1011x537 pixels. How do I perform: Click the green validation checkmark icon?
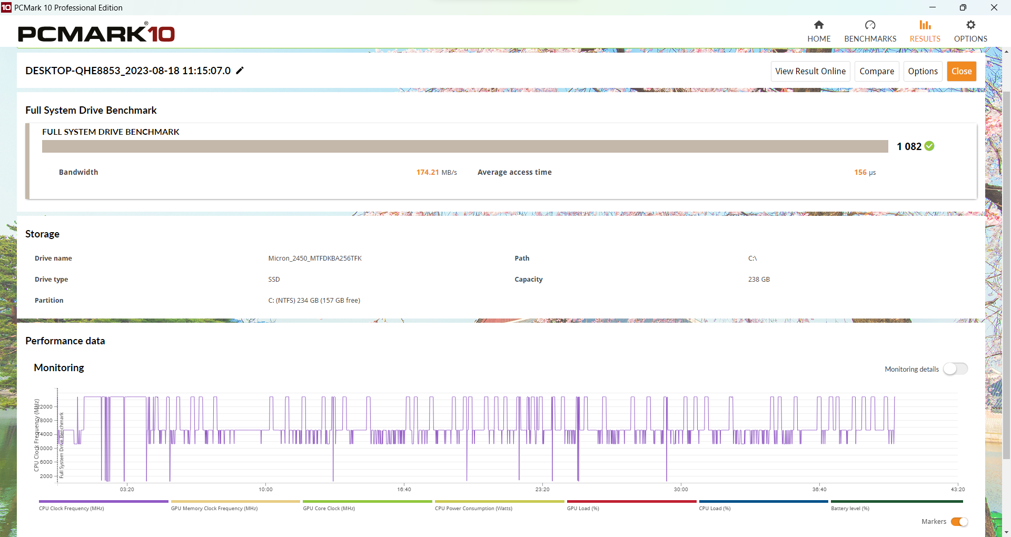(x=929, y=146)
